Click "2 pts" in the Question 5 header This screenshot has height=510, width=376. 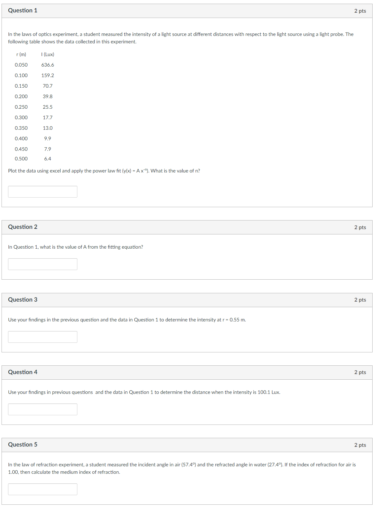click(x=360, y=445)
